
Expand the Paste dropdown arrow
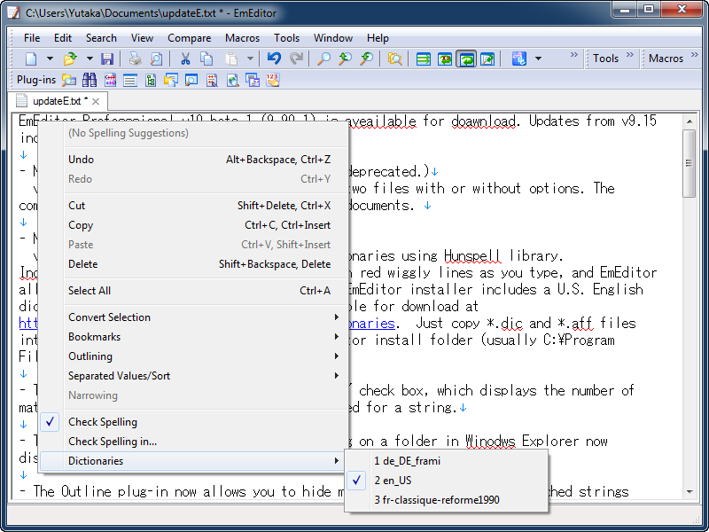(x=250, y=59)
